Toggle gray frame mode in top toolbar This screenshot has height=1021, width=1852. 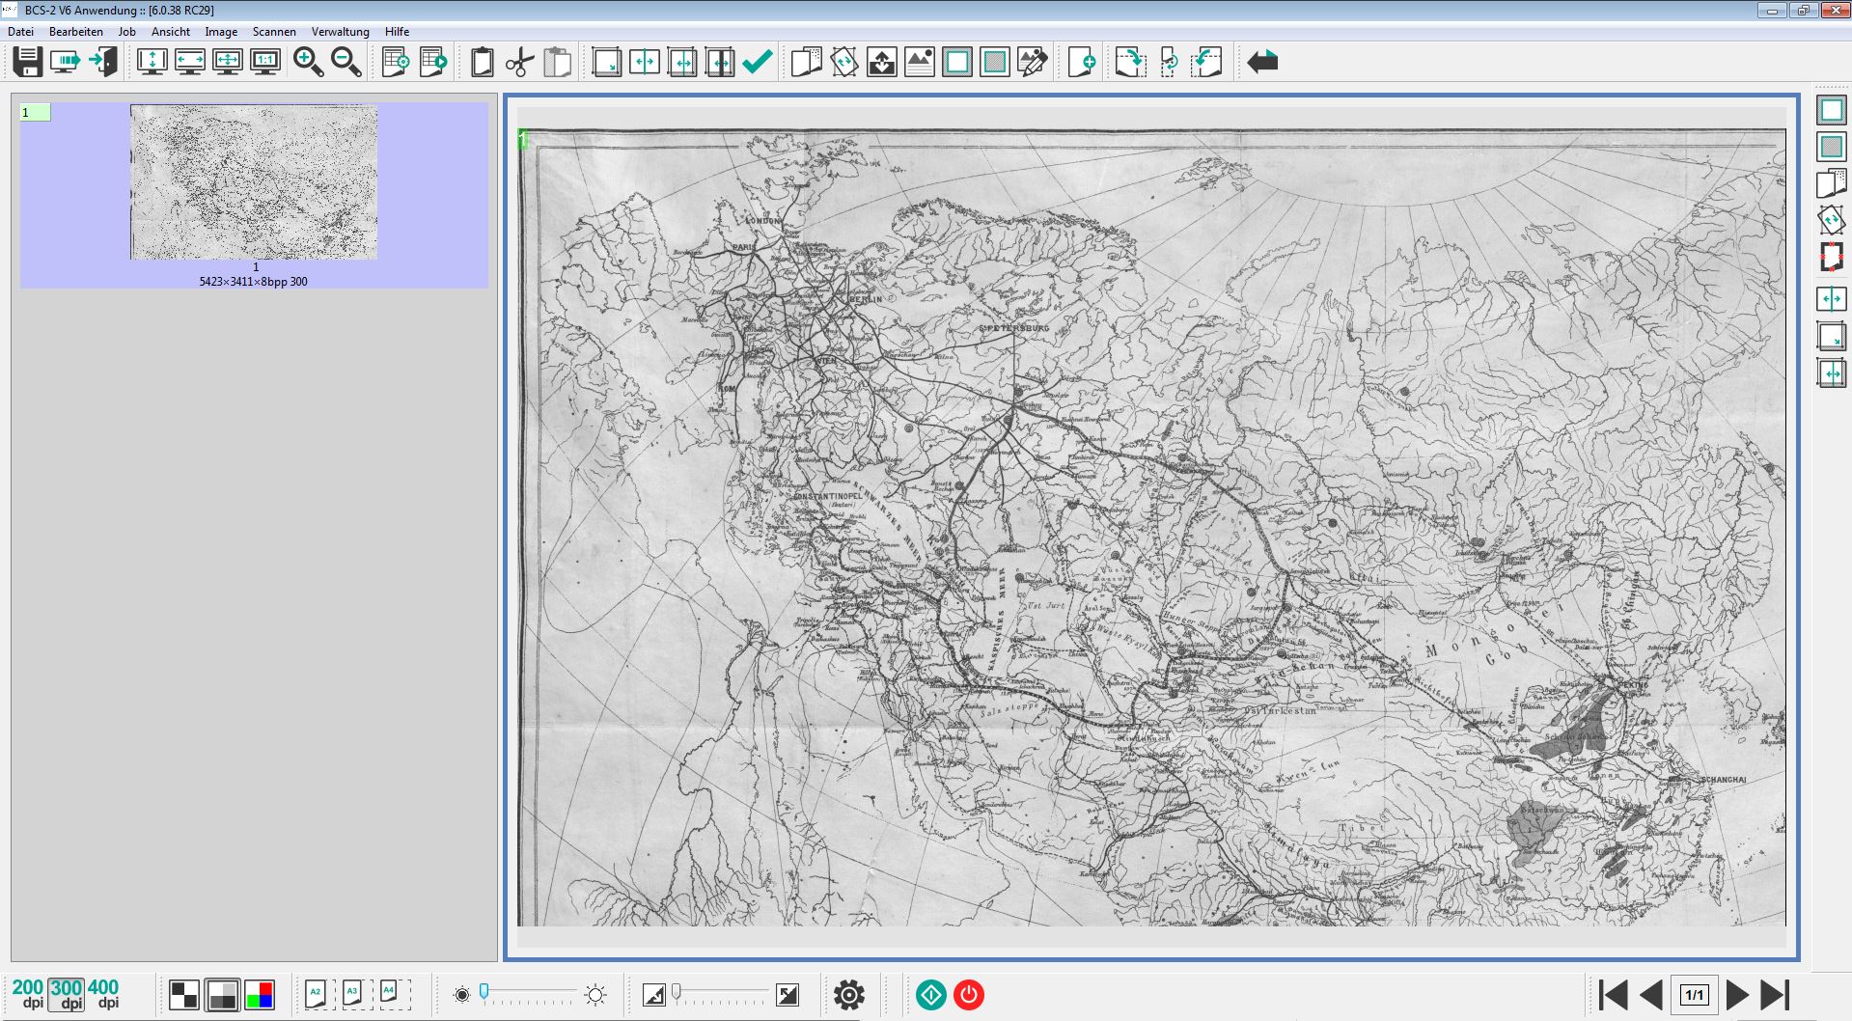click(x=994, y=62)
